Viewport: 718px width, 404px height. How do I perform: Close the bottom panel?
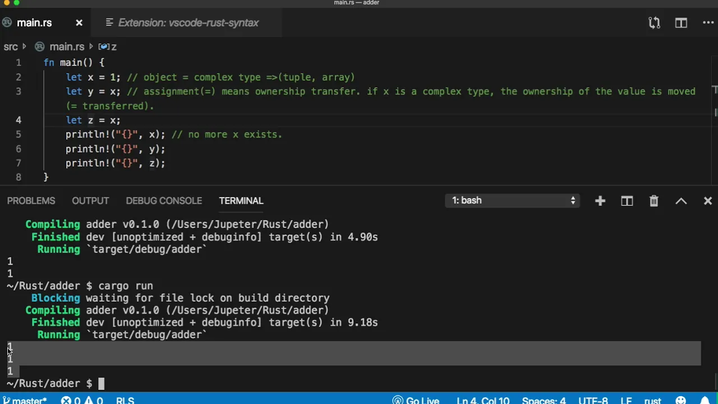(x=708, y=201)
